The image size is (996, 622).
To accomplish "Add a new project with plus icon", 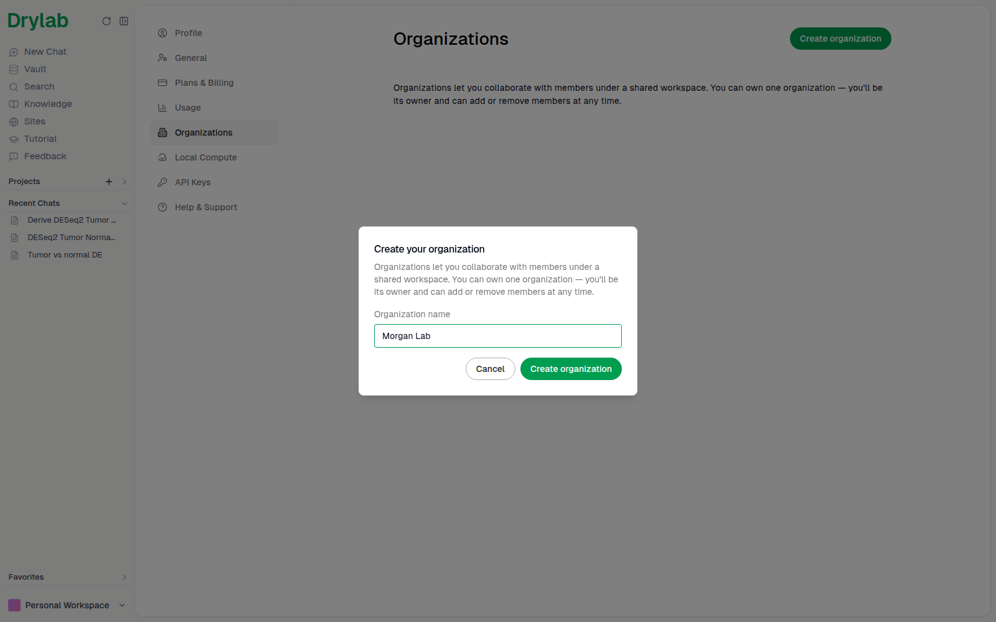I will (109, 182).
